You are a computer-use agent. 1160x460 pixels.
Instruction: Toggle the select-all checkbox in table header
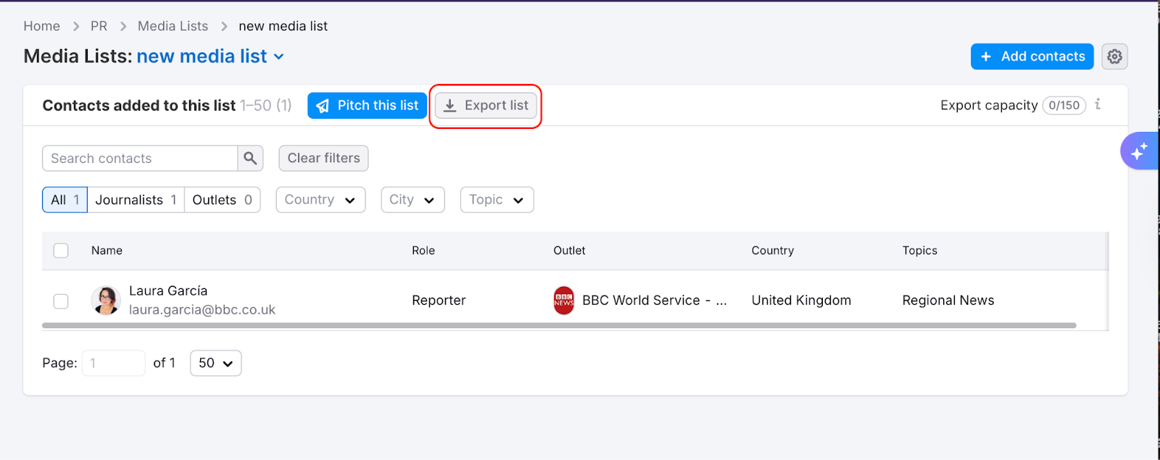(x=61, y=251)
